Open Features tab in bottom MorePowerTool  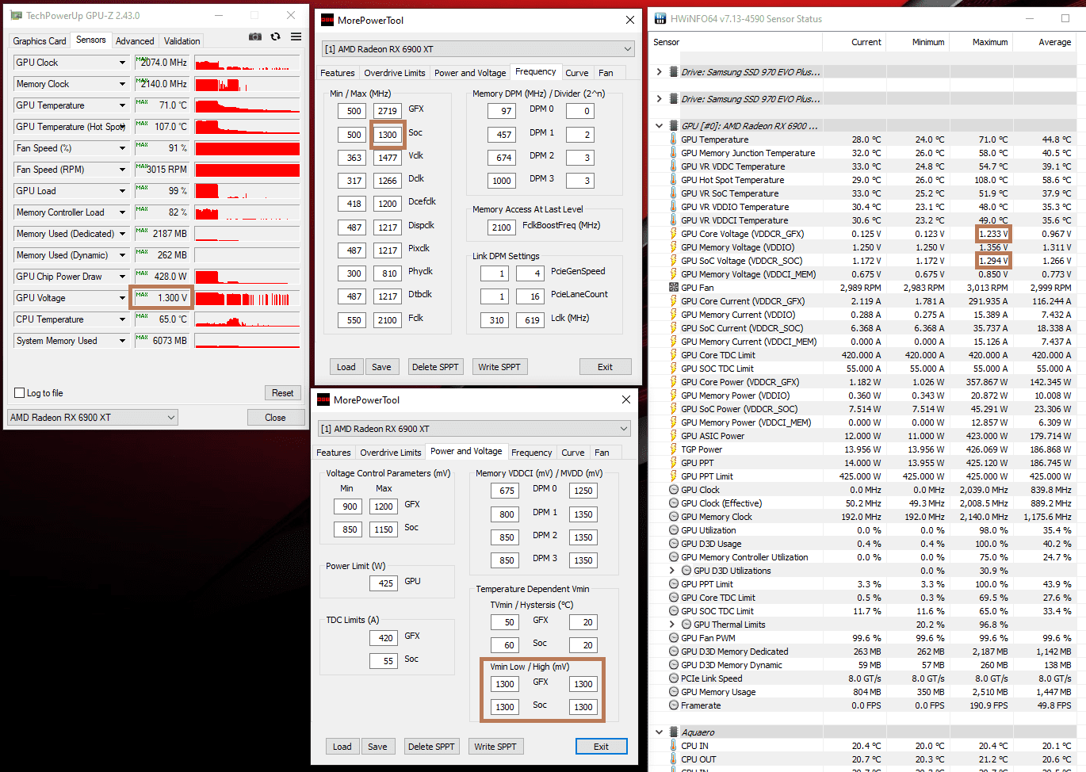pos(334,453)
